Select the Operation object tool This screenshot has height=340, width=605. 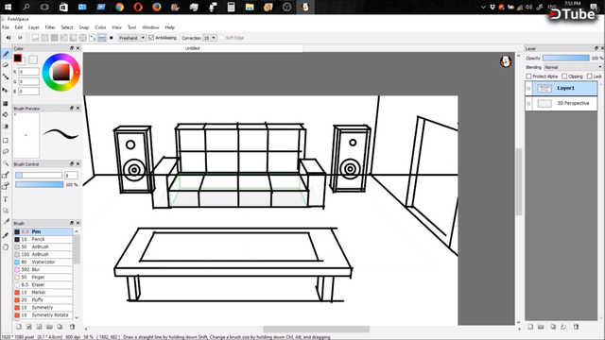(x=6, y=211)
